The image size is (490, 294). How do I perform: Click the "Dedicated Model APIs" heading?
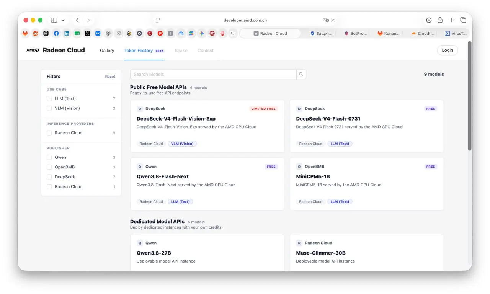point(157,222)
